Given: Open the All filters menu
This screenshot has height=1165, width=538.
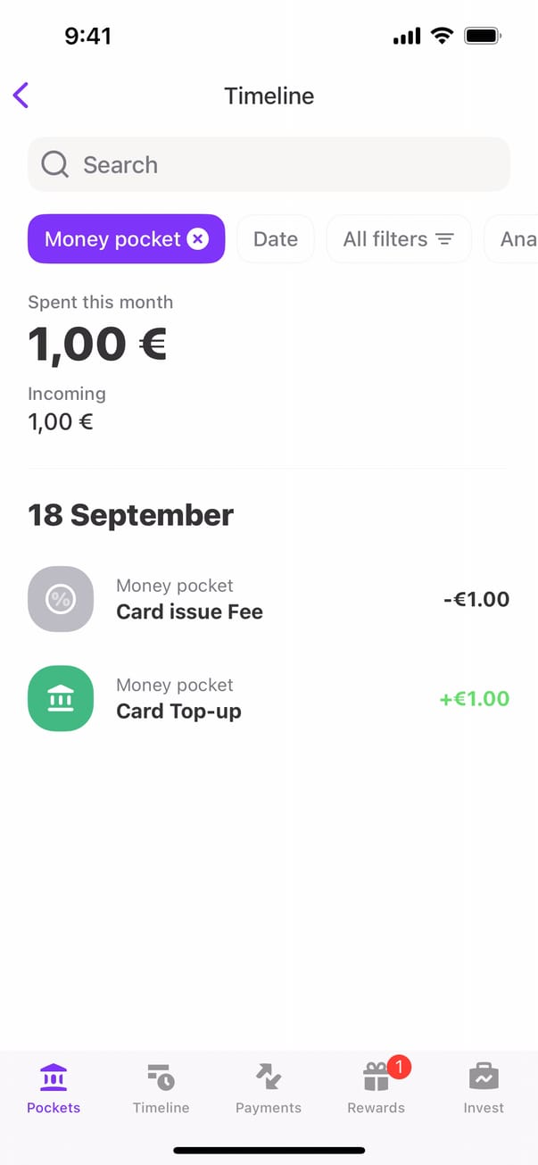Looking at the screenshot, I should click(x=398, y=239).
